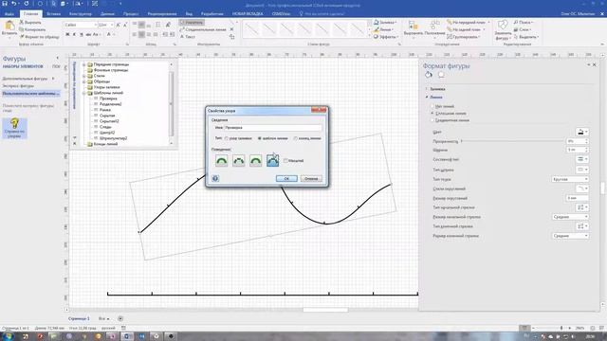Toggle italic formatting in Font group
607x341 pixels.
point(74,34)
